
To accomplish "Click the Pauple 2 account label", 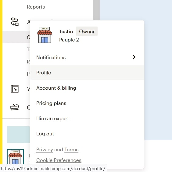I will (x=69, y=40).
